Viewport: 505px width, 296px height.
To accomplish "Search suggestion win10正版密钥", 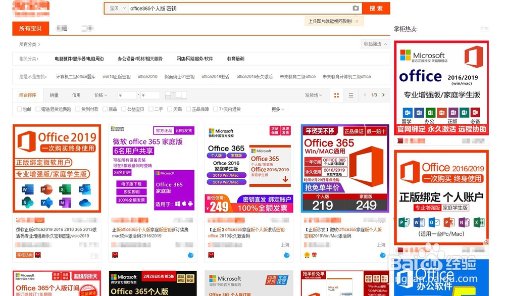I will coord(117,77).
